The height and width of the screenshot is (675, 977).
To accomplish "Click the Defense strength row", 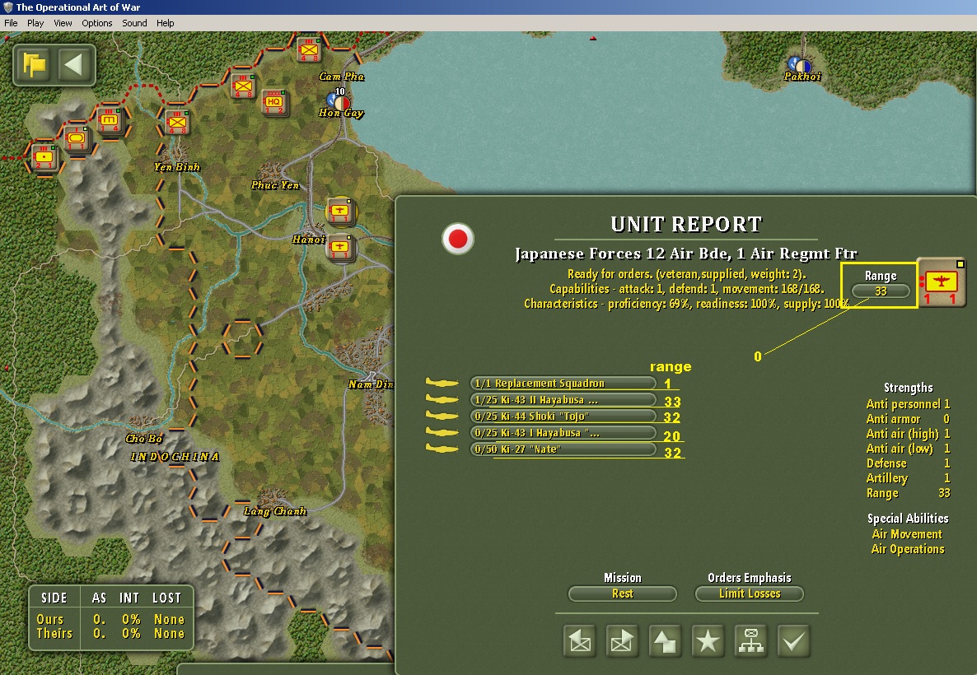I will (908, 463).
